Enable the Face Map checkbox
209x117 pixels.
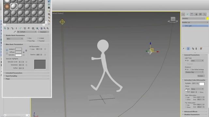(x=27, y=41)
